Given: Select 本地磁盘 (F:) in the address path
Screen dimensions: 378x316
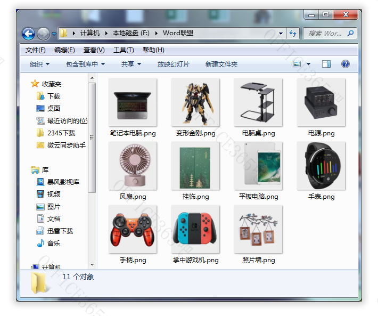Looking at the screenshot, I should 131,33.
